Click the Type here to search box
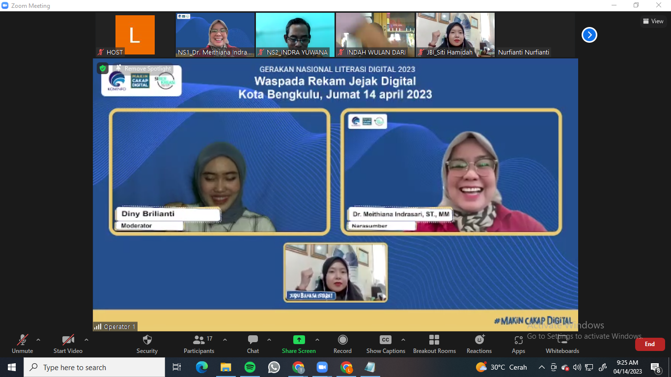Viewport: 671px width, 377px height. (94, 367)
